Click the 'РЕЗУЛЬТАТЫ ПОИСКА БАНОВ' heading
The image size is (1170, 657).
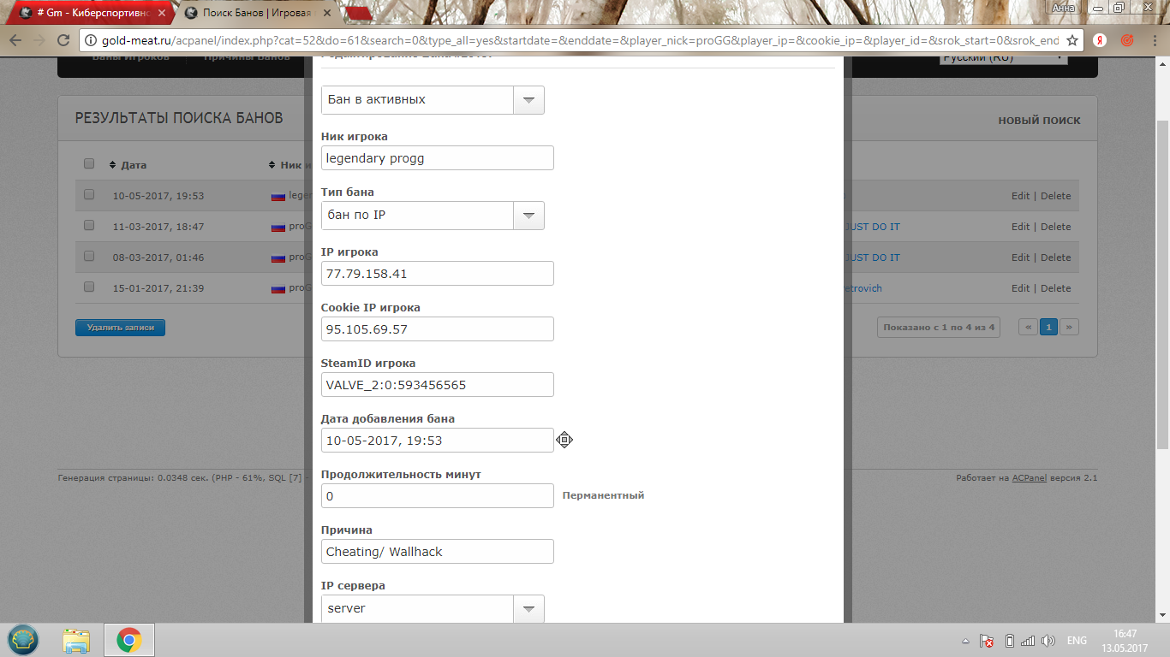(x=179, y=118)
